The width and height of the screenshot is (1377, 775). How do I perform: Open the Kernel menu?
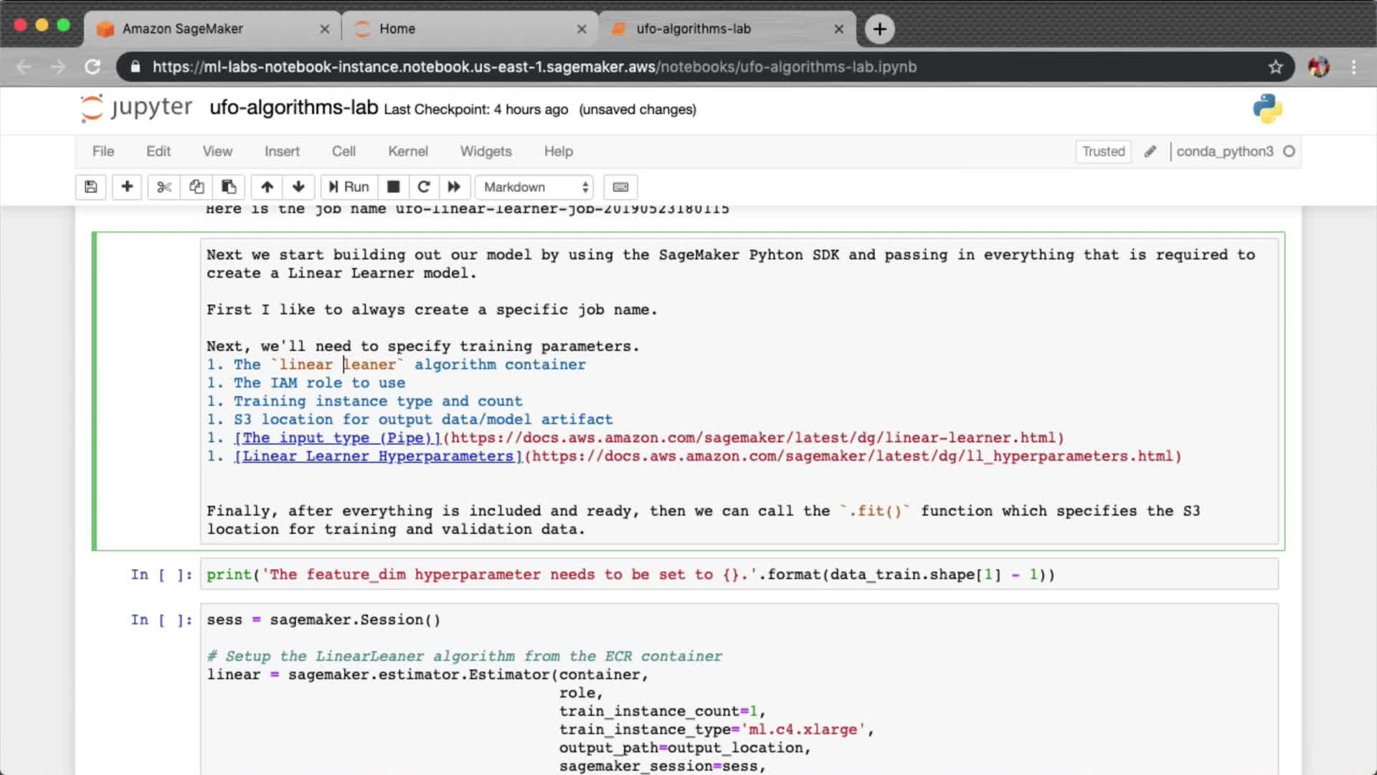[407, 151]
